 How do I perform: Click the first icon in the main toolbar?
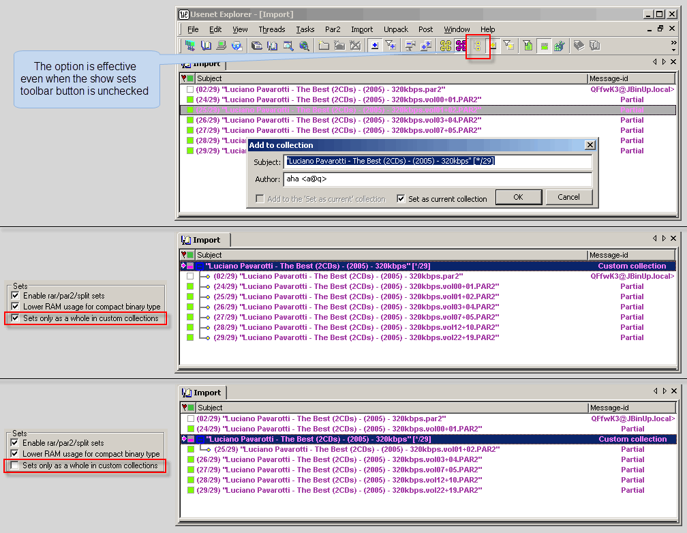pos(190,46)
